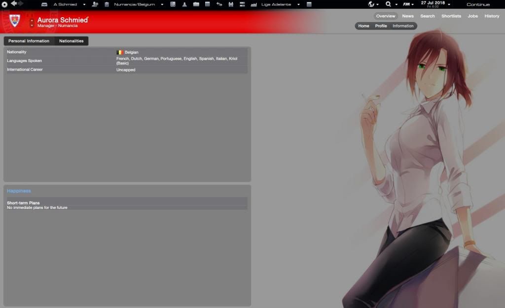Image resolution: width=505 pixels, height=308 pixels.
Task: Open the Shortlists tab
Action: click(451, 16)
